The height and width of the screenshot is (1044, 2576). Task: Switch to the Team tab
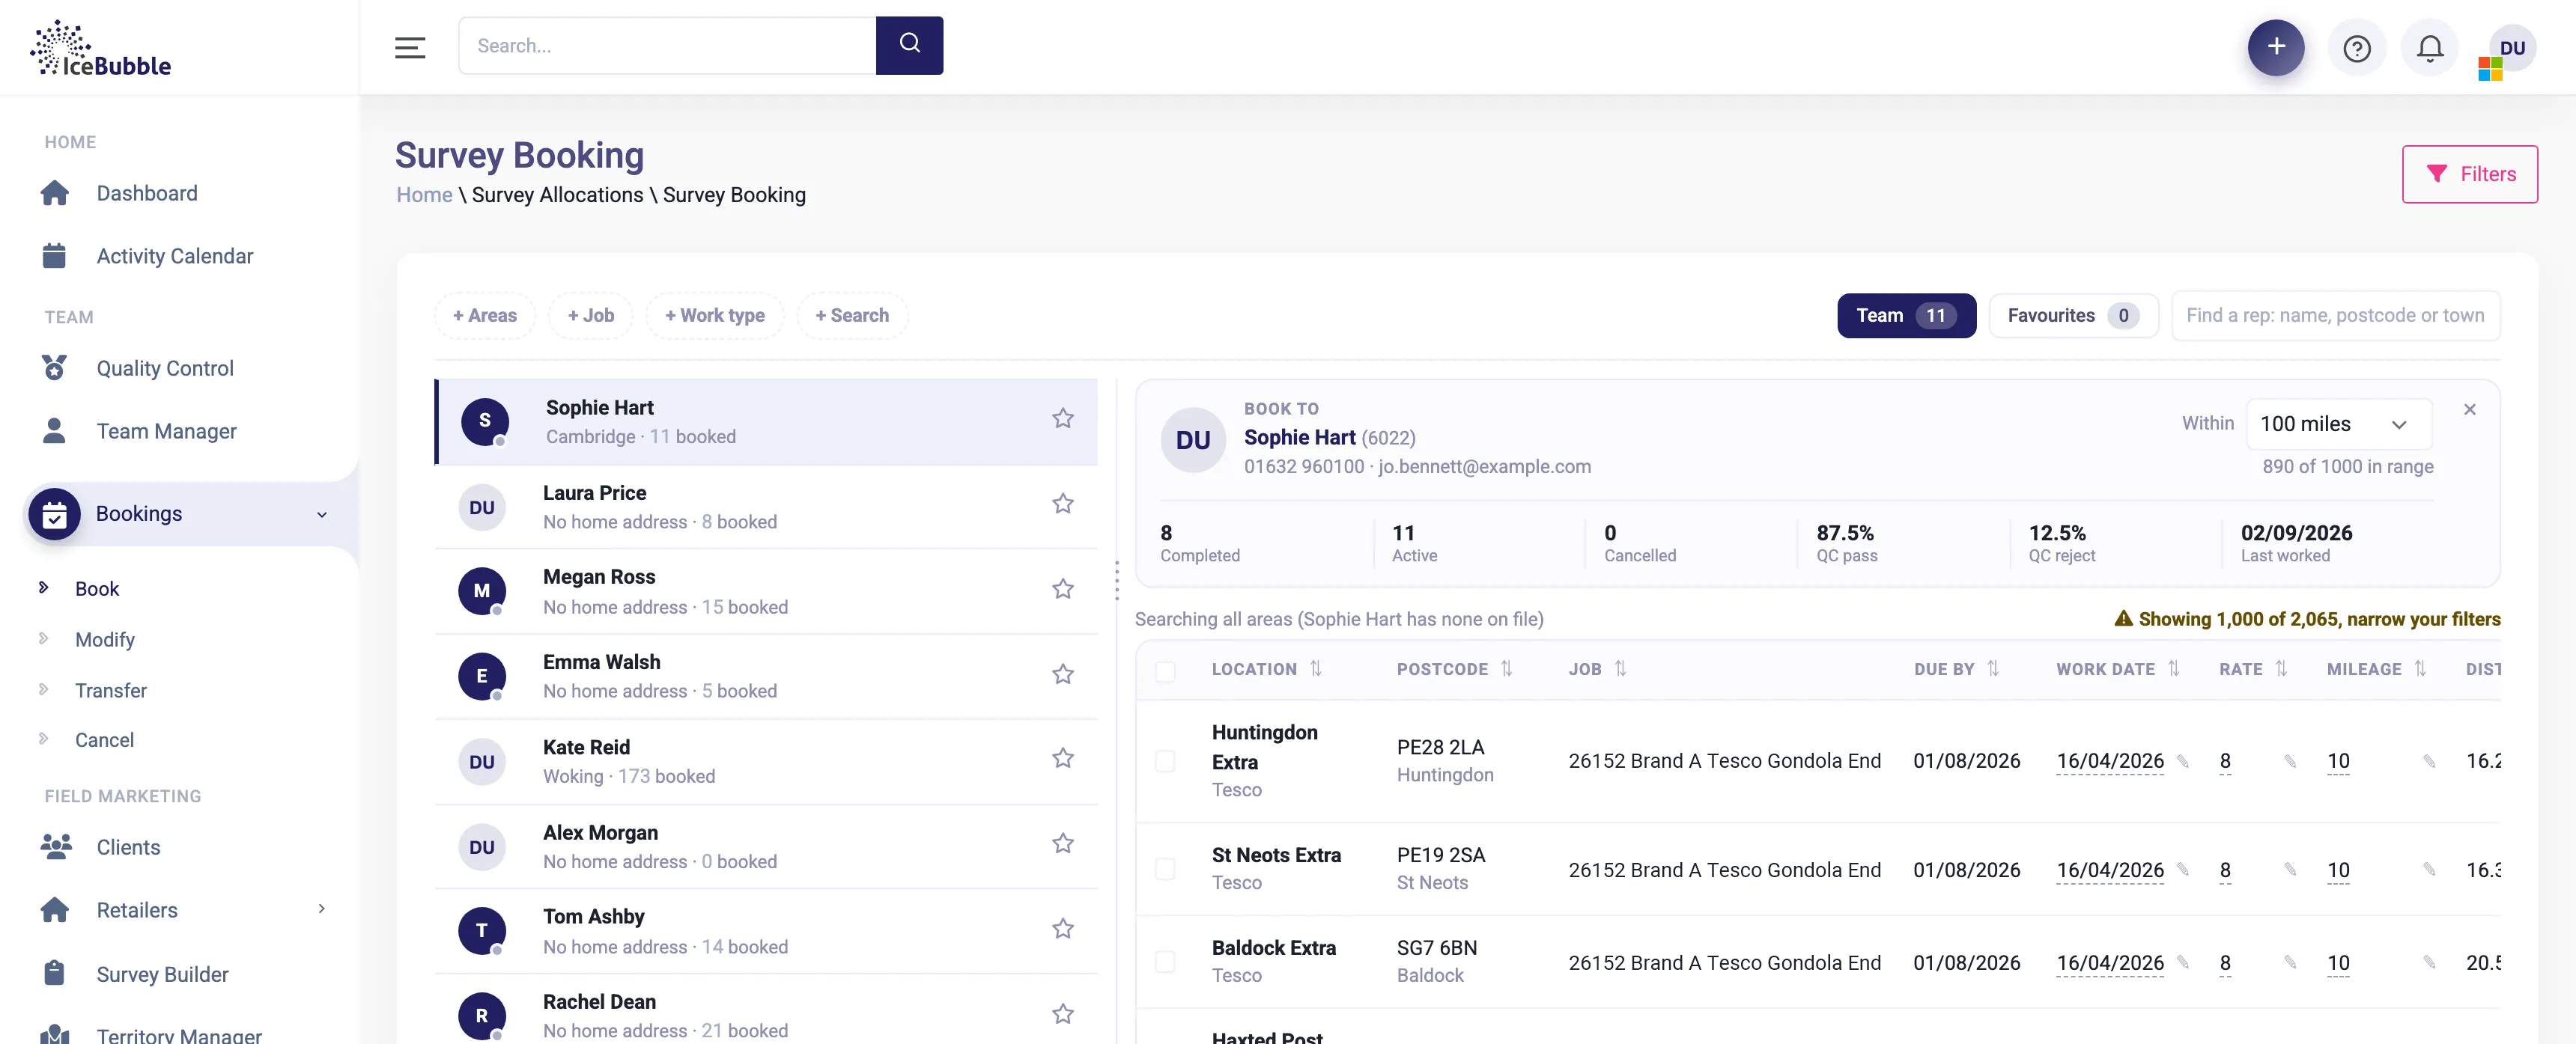pyautogui.click(x=1906, y=316)
